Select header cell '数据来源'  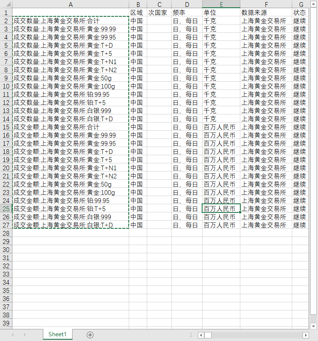266,12
